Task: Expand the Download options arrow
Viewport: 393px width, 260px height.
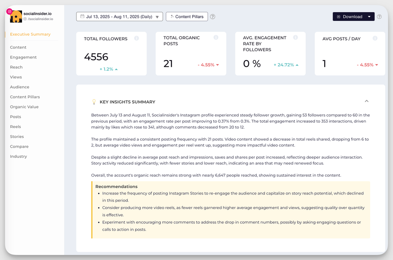Action: click(369, 16)
